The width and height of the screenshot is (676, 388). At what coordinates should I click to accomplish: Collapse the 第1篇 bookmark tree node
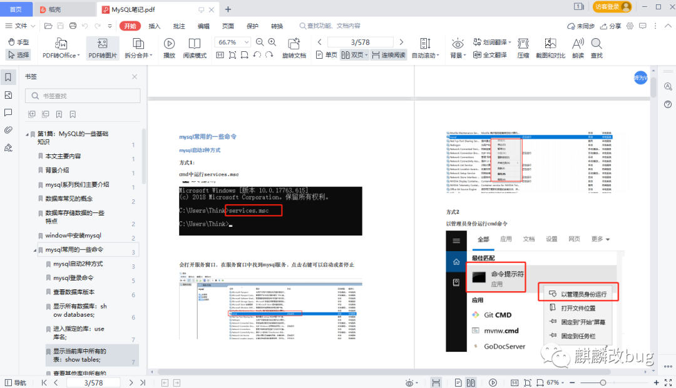[27, 134]
